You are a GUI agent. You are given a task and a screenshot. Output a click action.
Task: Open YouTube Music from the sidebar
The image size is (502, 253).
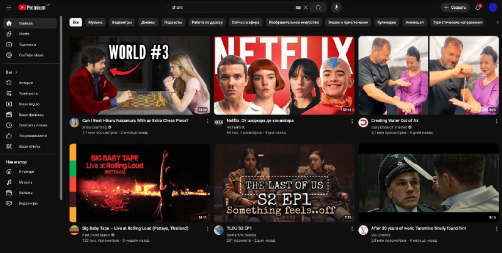click(29, 55)
